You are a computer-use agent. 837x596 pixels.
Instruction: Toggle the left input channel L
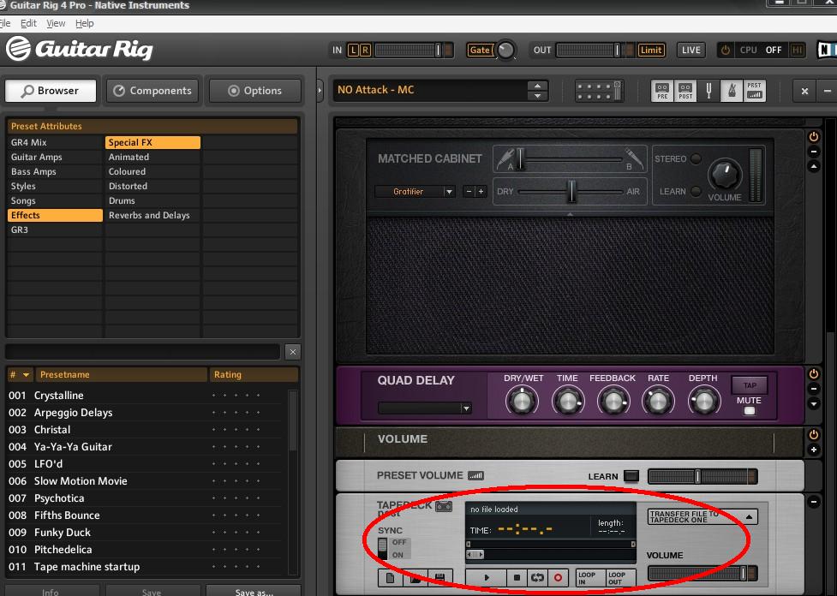(353, 51)
